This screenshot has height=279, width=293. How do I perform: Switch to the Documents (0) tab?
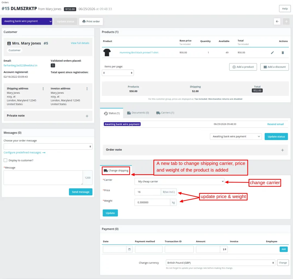click(138, 113)
